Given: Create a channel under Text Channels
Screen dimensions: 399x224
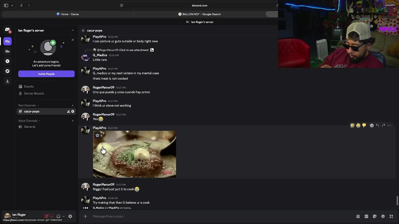Looking at the screenshot, I should tap(73, 105).
